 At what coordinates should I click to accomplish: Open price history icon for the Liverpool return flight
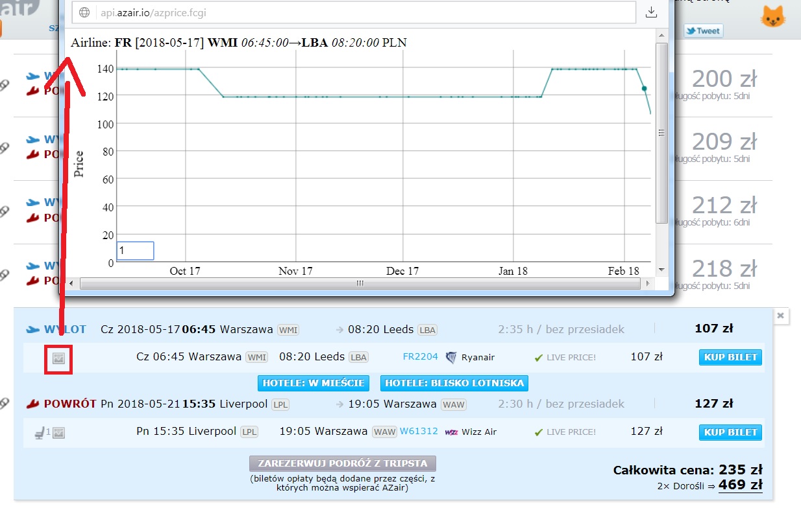pyautogui.click(x=59, y=433)
